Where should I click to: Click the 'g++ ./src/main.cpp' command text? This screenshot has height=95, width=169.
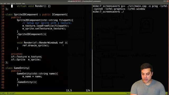[x=134, y=6]
